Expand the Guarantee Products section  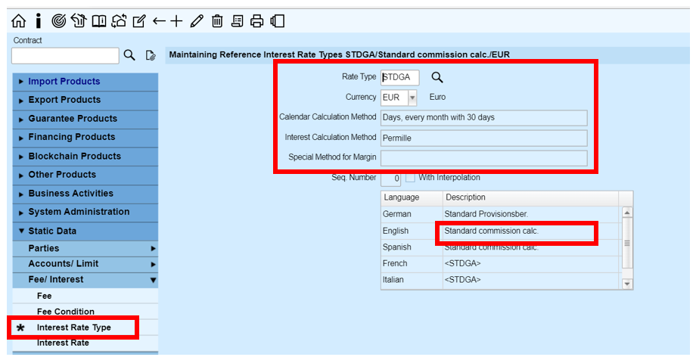coord(72,119)
